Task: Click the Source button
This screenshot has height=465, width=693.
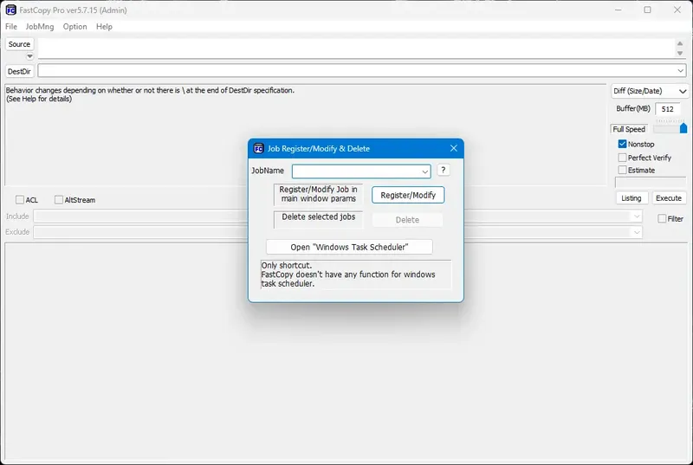Action: [x=19, y=44]
